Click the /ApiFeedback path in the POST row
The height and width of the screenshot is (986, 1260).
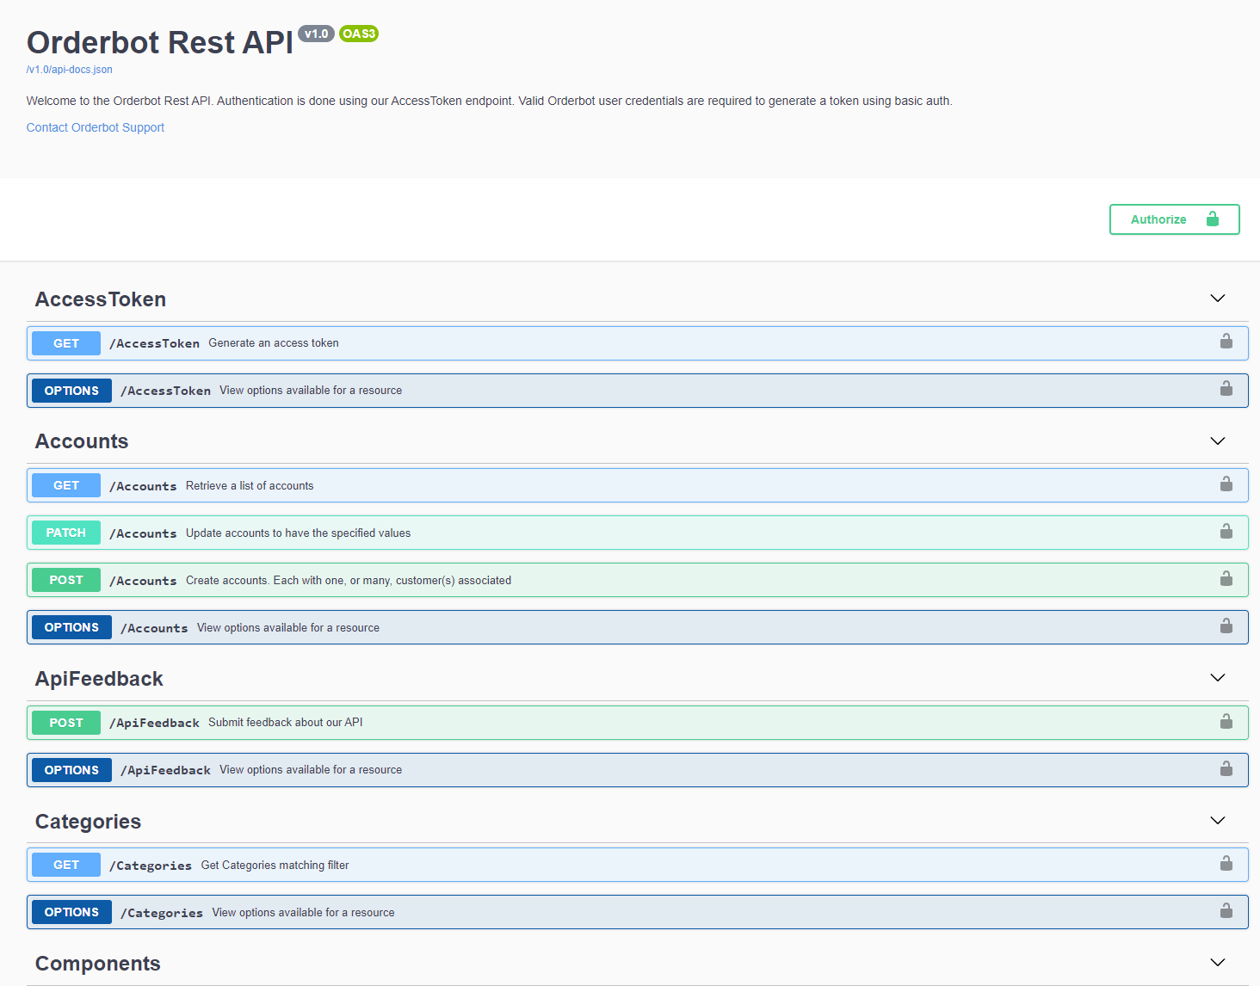[x=155, y=723]
